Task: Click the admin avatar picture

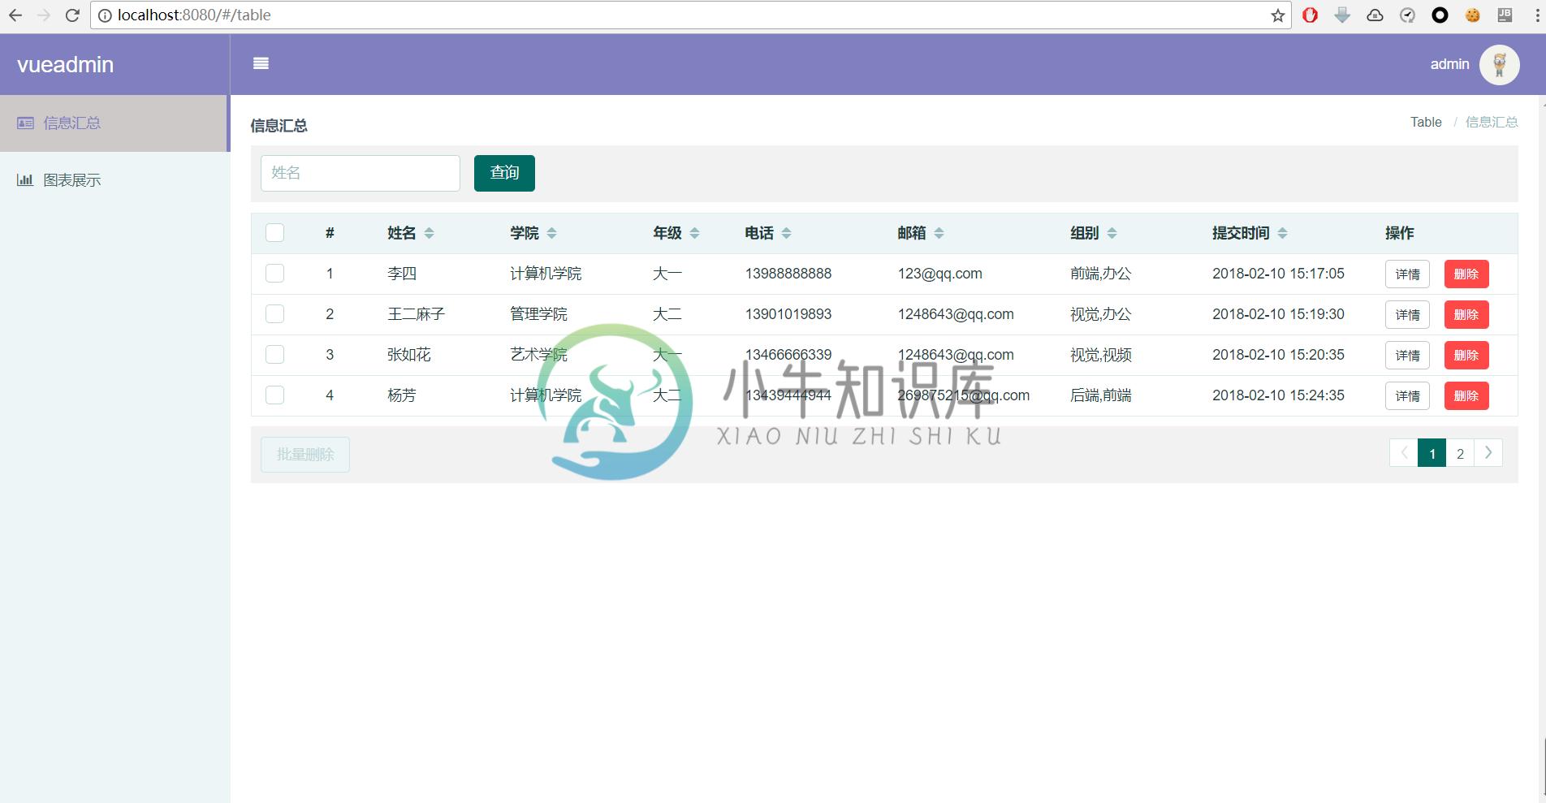Action: click(1499, 64)
